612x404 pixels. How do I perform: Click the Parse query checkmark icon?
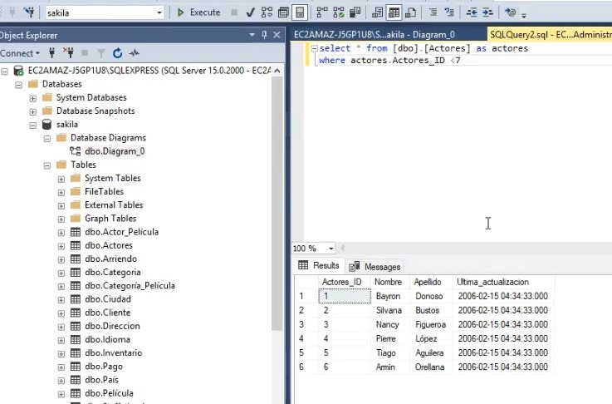(x=250, y=12)
